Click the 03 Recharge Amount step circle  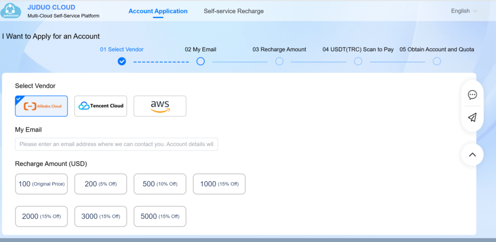(x=279, y=61)
